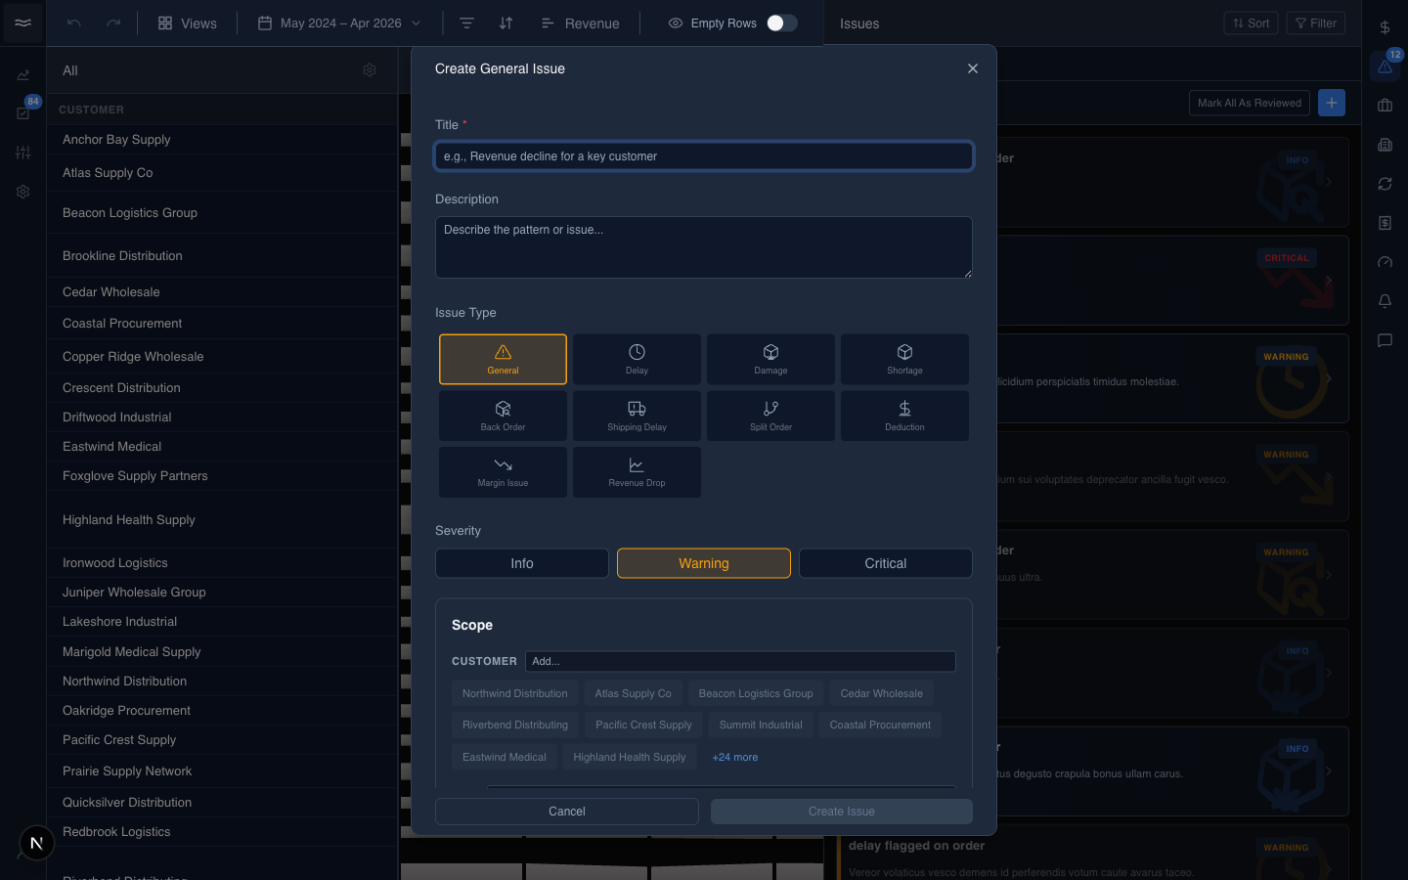Click the eye icon beside Empty Rows

pyautogui.click(x=676, y=22)
